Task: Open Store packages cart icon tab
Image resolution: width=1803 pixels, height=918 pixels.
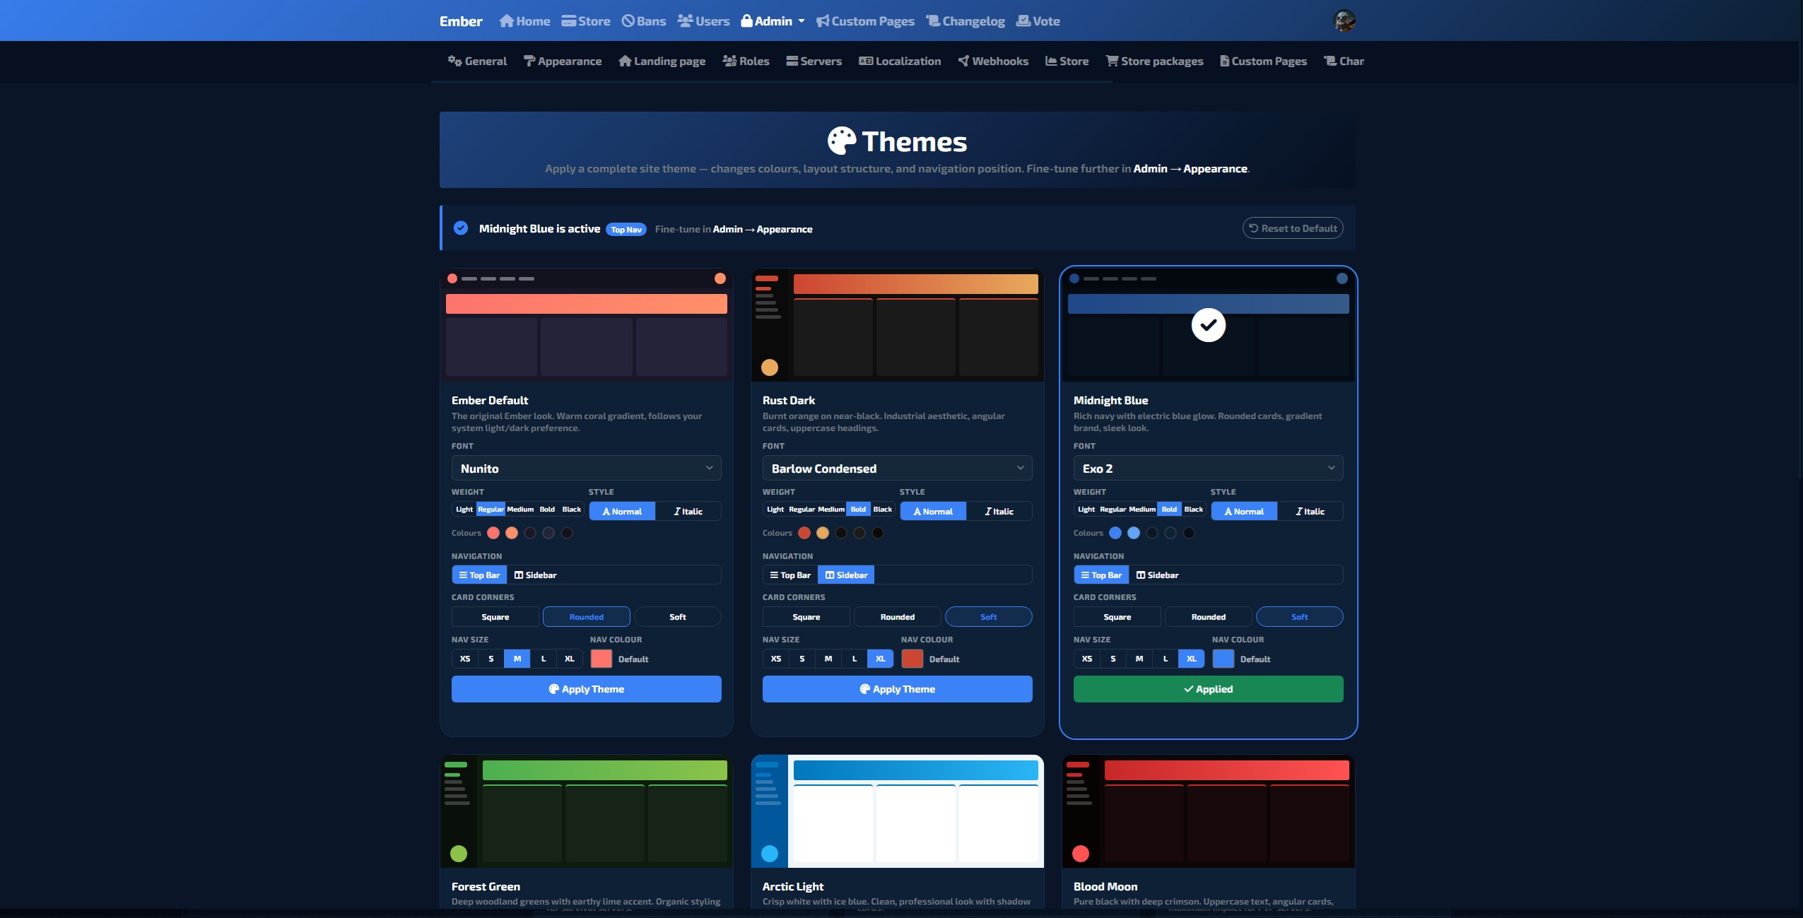Action: click(1112, 61)
